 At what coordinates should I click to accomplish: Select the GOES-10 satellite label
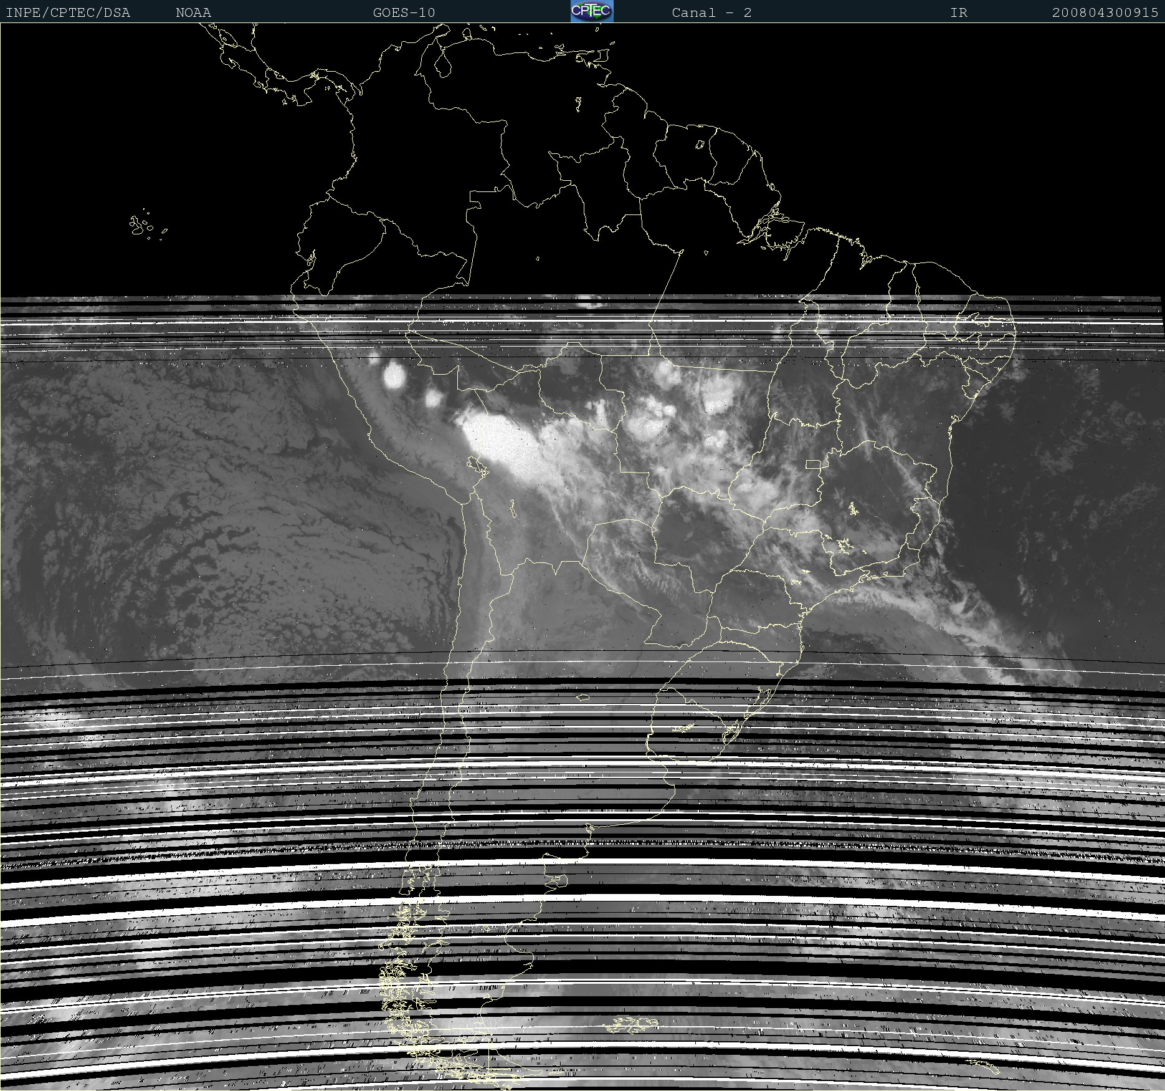[x=404, y=12]
